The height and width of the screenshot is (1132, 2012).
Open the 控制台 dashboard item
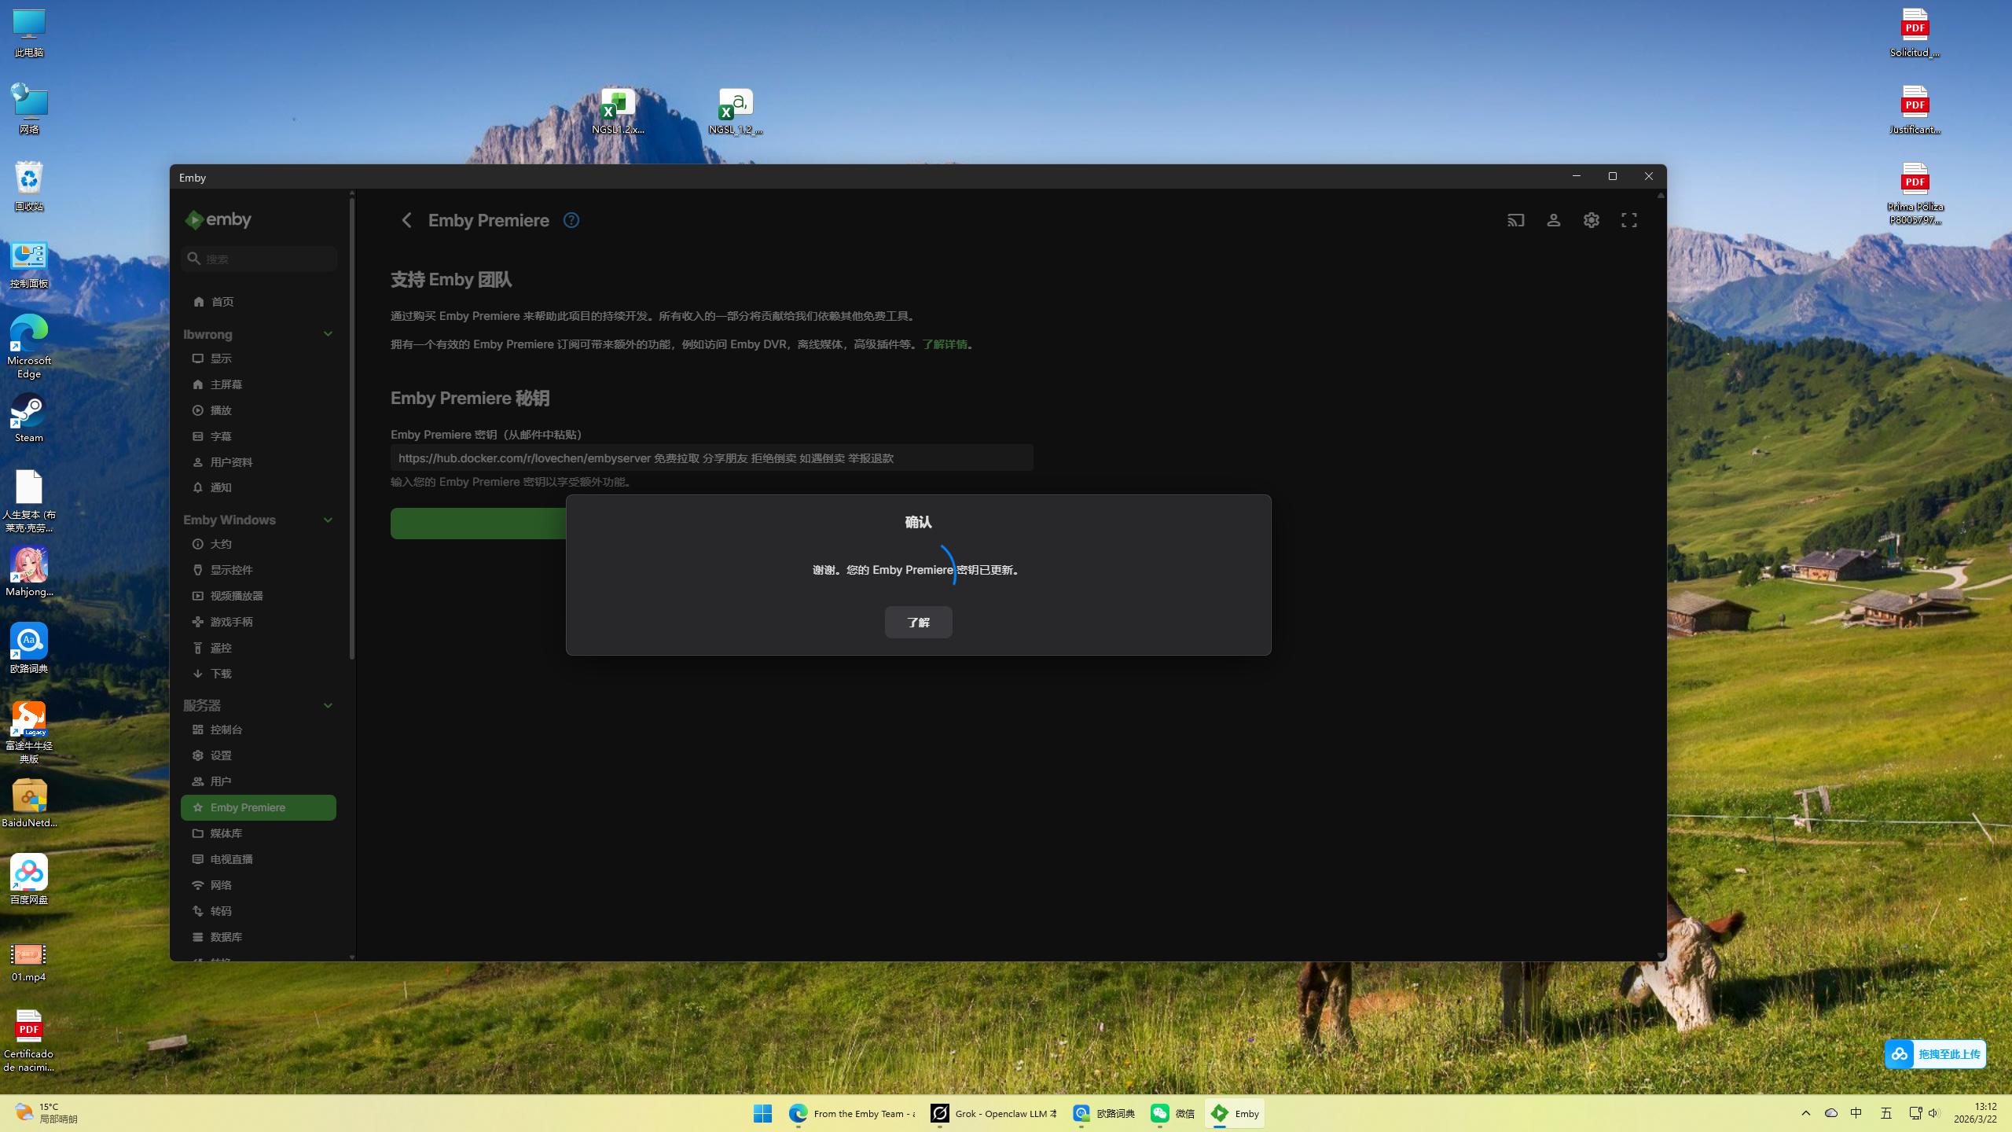point(226,730)
